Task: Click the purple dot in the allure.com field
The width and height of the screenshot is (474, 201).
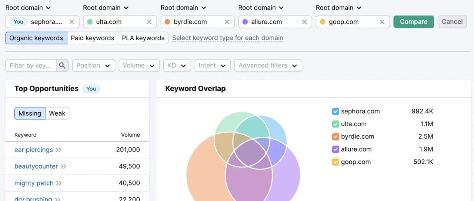Action: pos(245,22)
